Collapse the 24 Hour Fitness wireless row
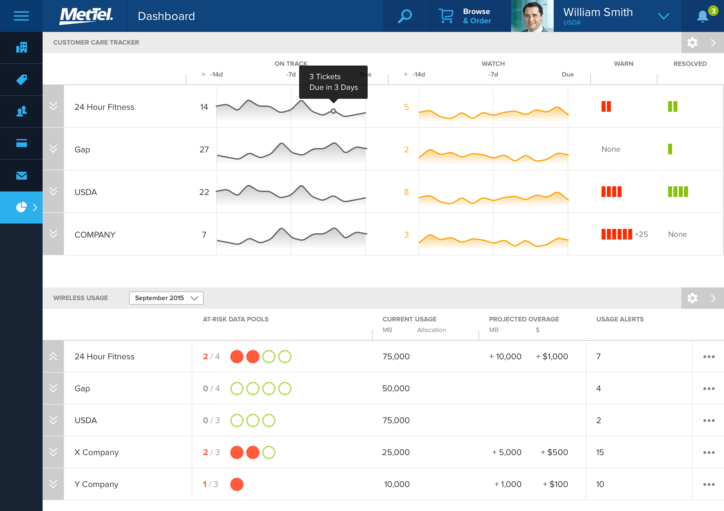724x511 pixels. point(53,356)
